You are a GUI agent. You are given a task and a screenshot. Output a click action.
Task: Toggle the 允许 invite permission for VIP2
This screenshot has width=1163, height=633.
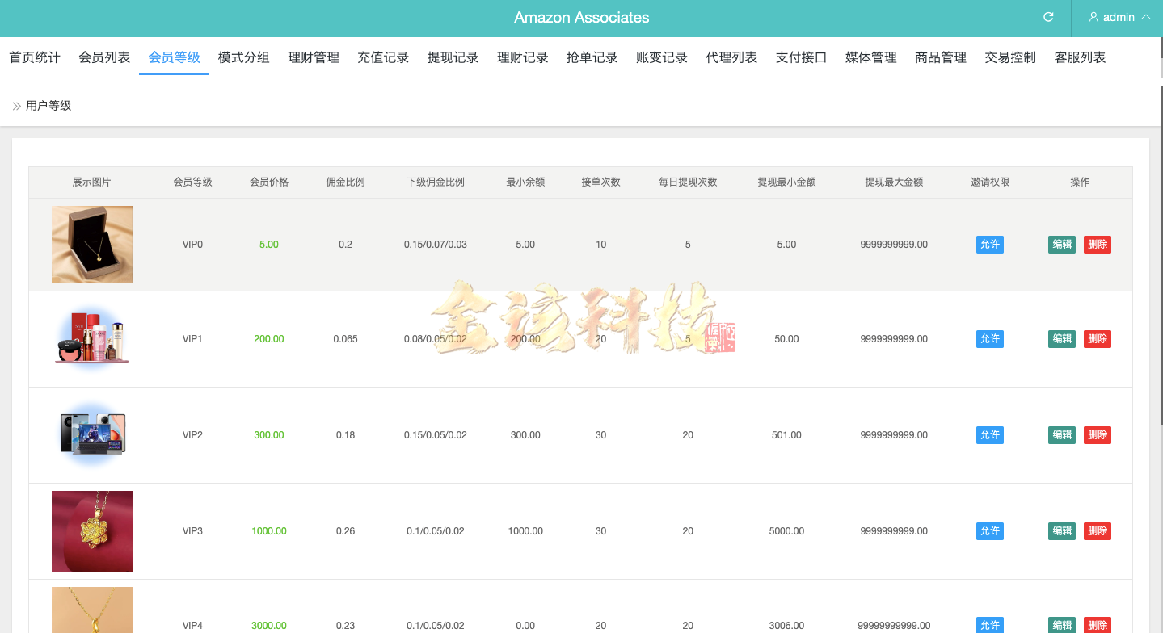pos(989,434)
